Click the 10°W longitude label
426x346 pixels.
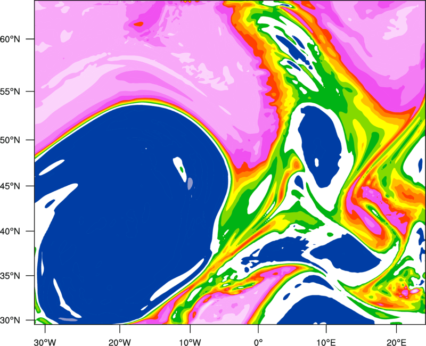point(190,342)
